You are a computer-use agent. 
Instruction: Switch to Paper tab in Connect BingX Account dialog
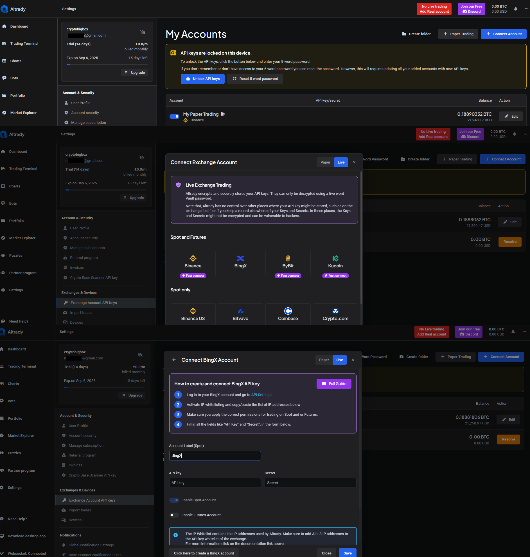pyautogui.click(x=324, y=360)
